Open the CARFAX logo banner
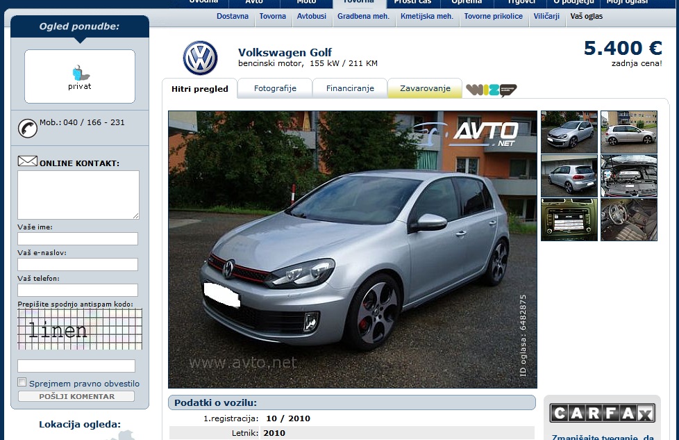679x440 pixels. 602,413
